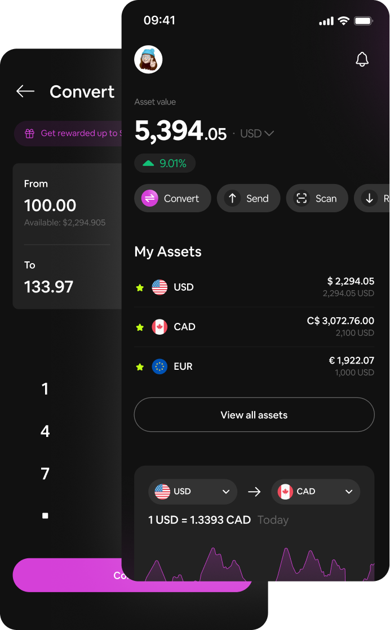Image resolution: width=390 pixels, height=630 pixels.
Task: Open the profile avatar
Action: coord(148,59)
